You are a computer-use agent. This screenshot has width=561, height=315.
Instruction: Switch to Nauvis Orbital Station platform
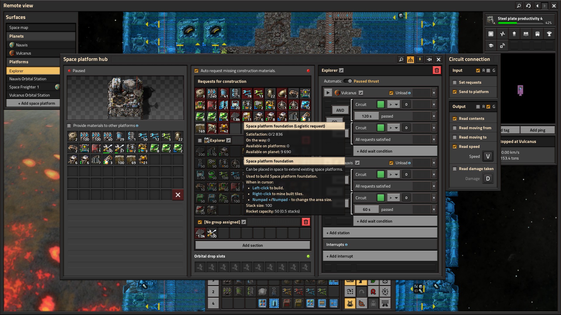33,79
